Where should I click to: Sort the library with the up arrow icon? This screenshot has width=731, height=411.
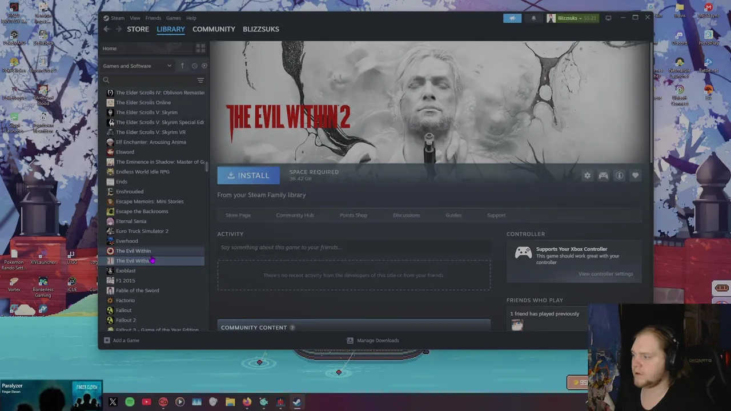point(182,66)
